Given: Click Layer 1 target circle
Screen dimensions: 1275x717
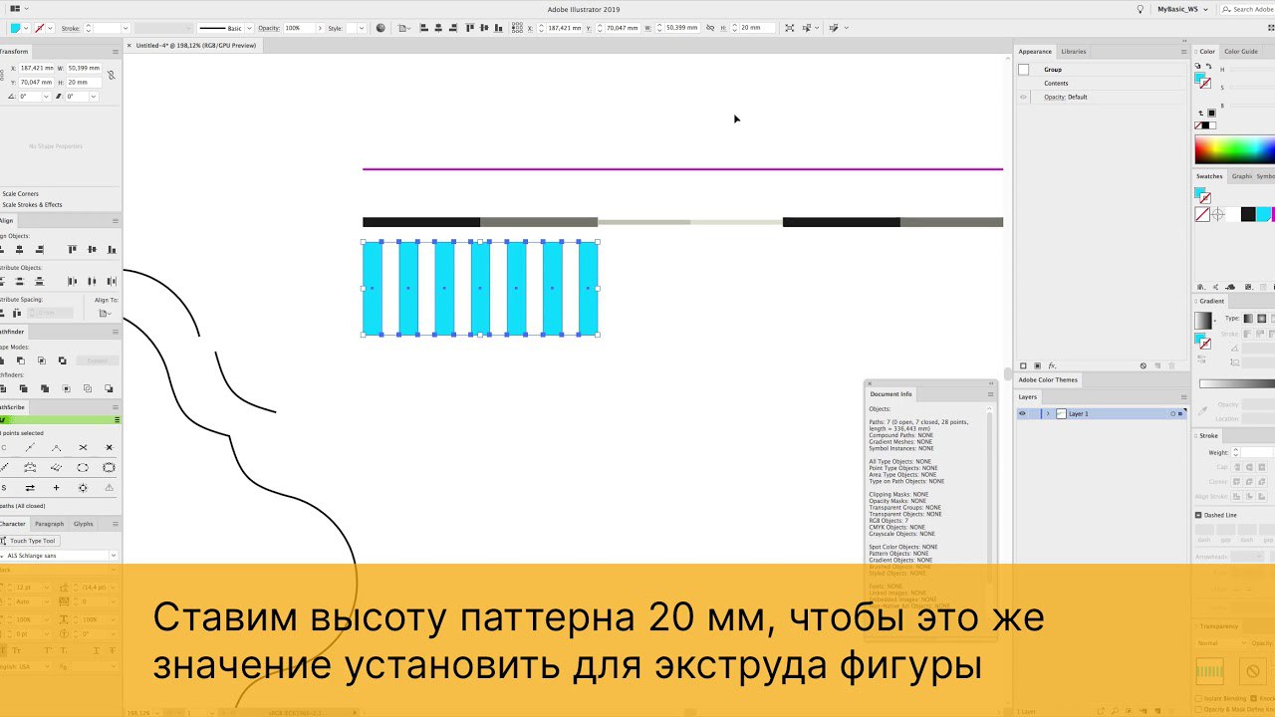Looking at the screenshot, I should [1171, 413].
